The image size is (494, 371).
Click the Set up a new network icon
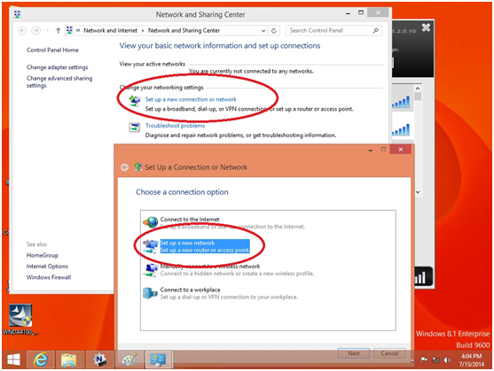point(151,246)
